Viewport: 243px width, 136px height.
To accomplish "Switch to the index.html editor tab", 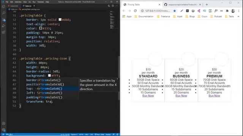I will click(14, 6).
